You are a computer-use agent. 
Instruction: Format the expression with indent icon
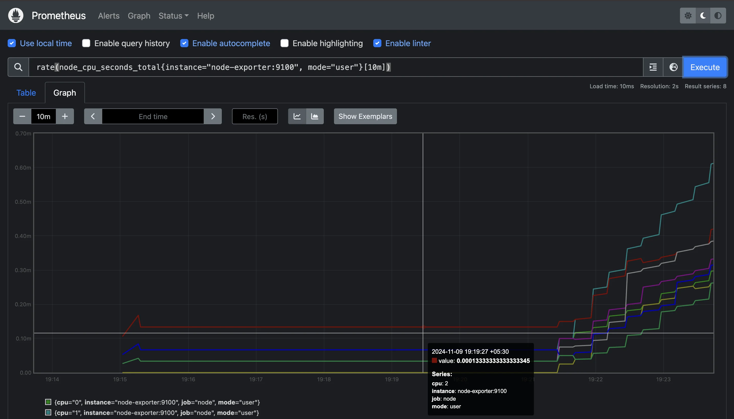point(653,67)
